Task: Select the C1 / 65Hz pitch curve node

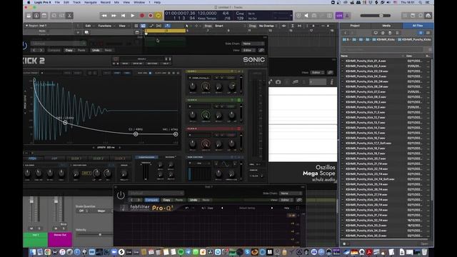Action: [136, 134]
